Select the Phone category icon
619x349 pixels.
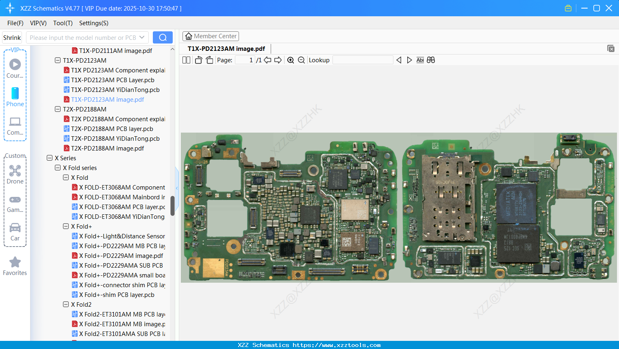[15, 97]
